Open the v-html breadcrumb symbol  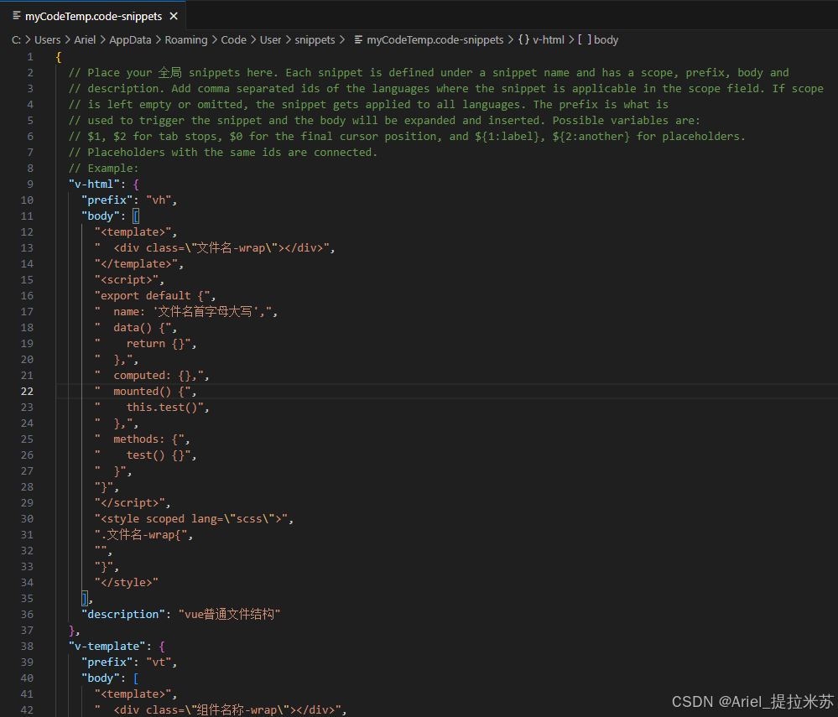click(549, 40)
